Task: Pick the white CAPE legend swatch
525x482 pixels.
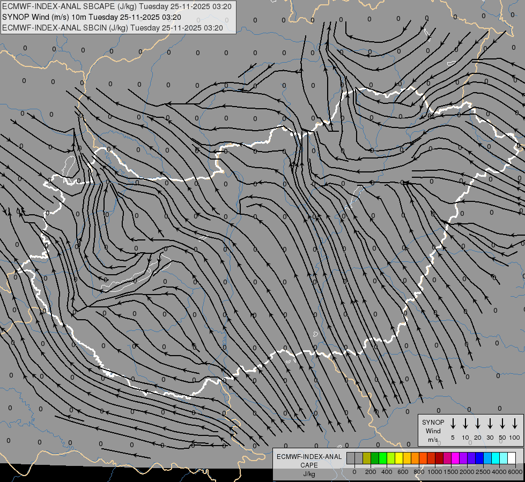Action: [512, 458]
